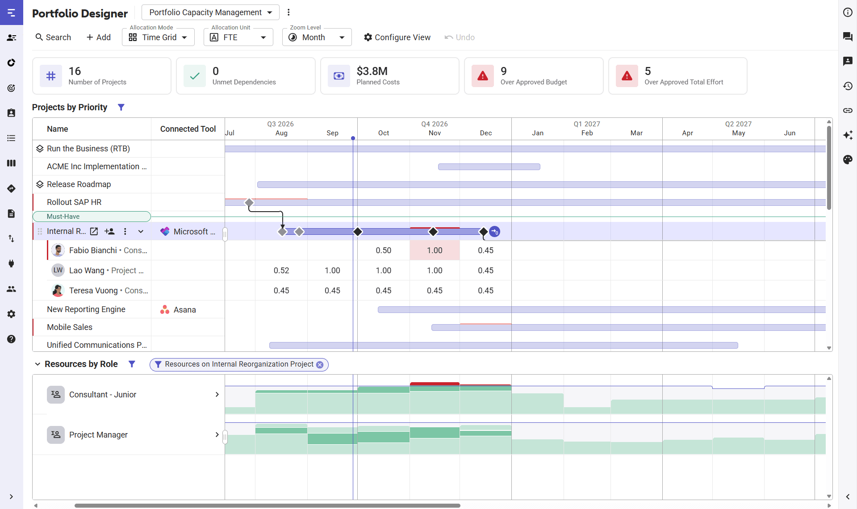
Task: Click the vertical scrollbar of the projects grid
Action: (x=829, y=167)
